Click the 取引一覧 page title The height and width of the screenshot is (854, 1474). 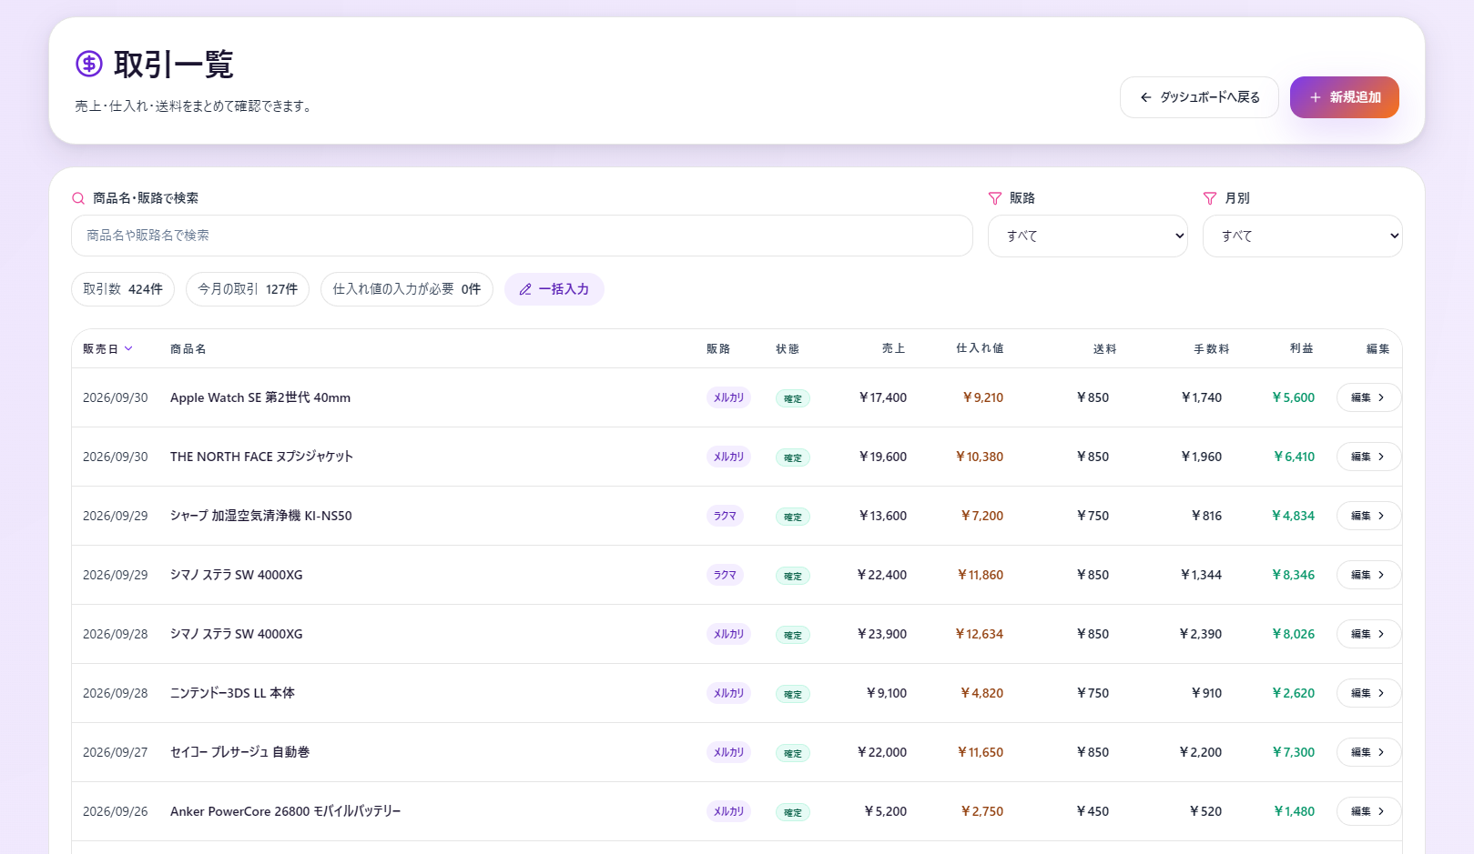tap(174, 64)
